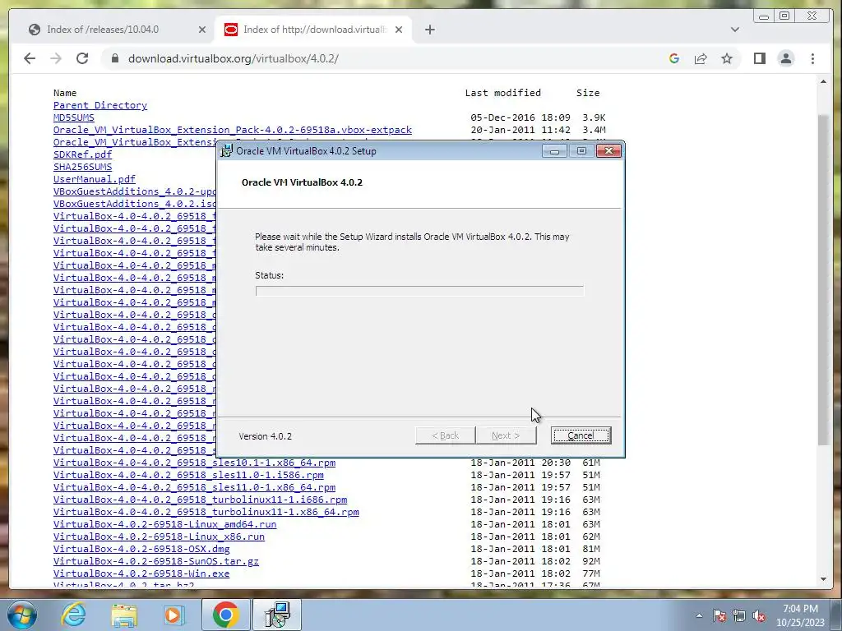
Task: Open a new tab with plus button
Action: pos(429,30)
